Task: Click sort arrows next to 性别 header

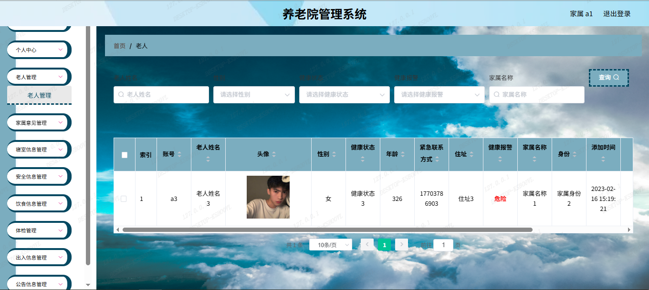Action: 334,154
